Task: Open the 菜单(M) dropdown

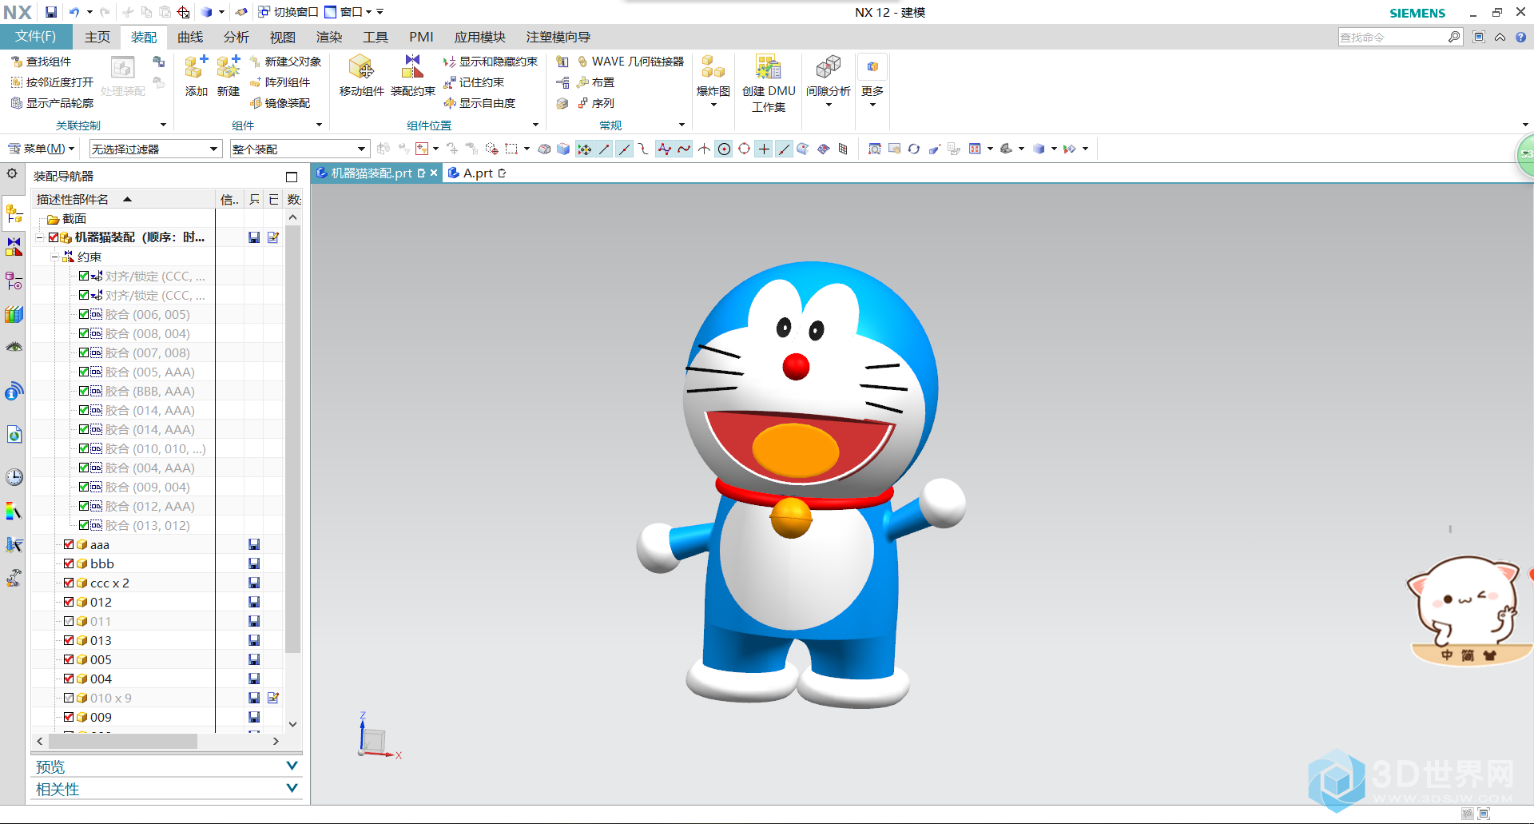Action: pos(42,149)
